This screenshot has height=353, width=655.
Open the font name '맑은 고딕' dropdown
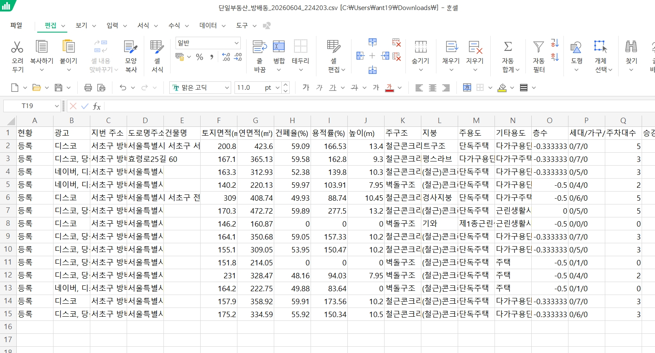tap(227, 88)
